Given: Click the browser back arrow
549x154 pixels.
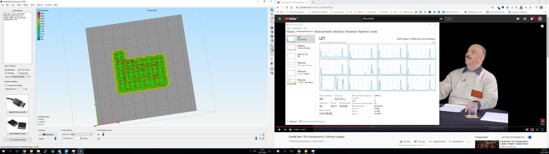Looking at the screenshot, I should 278,8.
